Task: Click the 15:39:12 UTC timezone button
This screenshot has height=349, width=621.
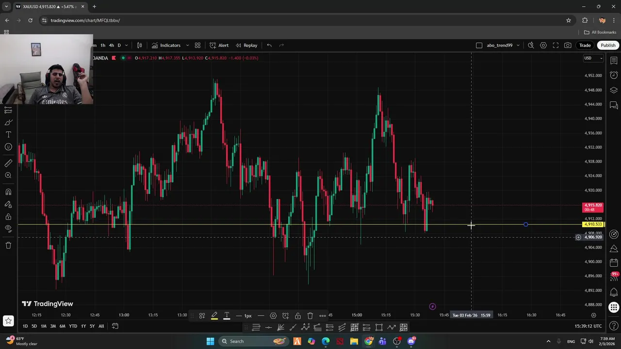Action: tap(588, 326)
